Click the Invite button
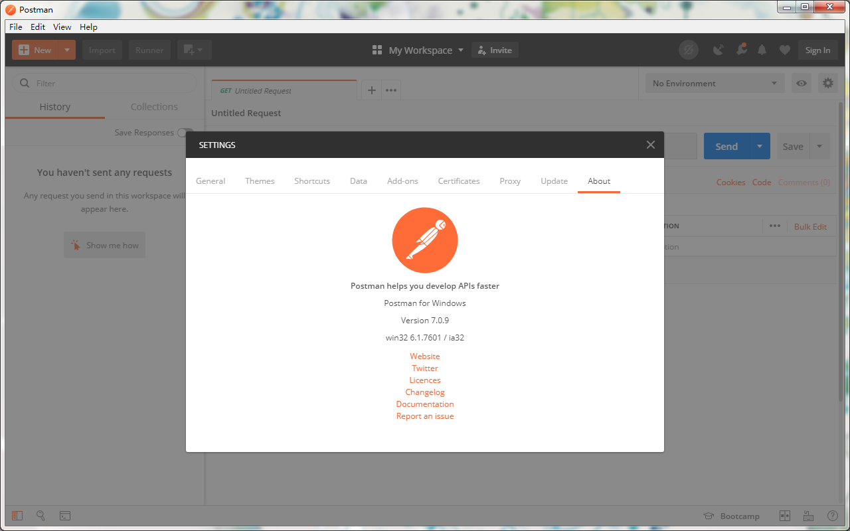The width and height of the screenshot is (850, 531). tap(495, 50)
